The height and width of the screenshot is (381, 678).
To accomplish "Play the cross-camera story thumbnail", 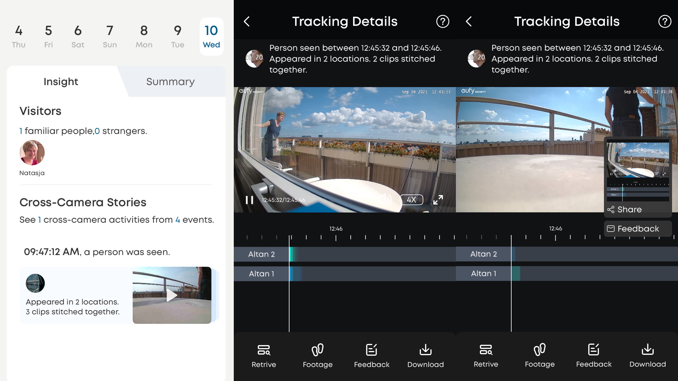I will [x=172, y=295].
